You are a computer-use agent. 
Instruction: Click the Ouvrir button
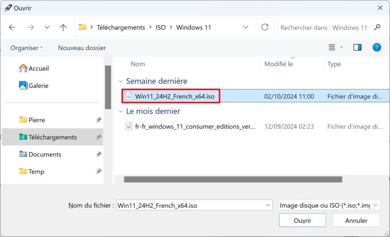302,220
